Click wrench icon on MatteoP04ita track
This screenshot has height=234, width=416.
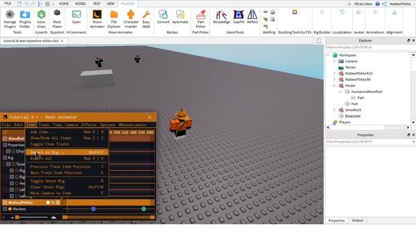pyautogui.click(x=53, y=202)
